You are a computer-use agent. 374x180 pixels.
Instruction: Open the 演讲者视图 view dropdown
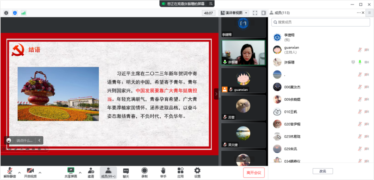tap(234, 13)
